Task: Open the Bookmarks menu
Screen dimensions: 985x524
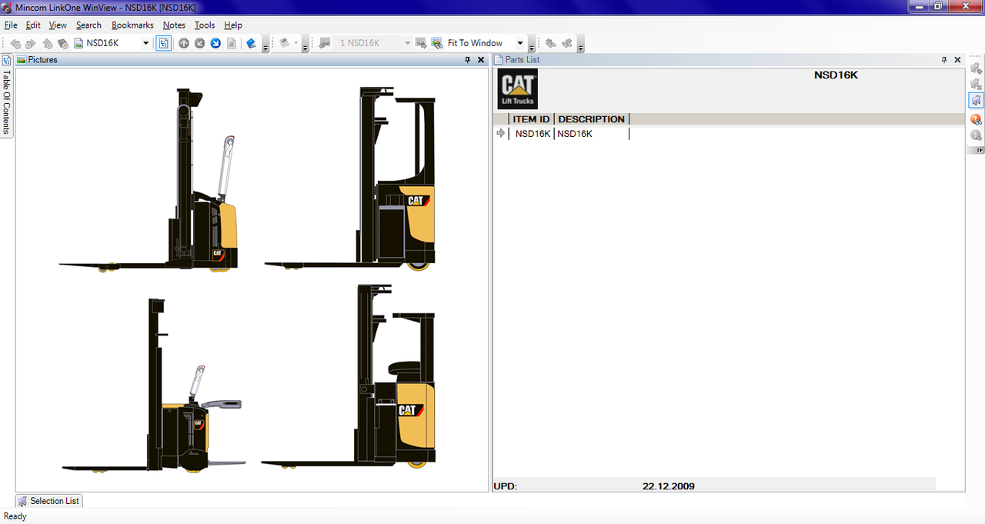Action: pyautogui.click(x=132, y=25)
